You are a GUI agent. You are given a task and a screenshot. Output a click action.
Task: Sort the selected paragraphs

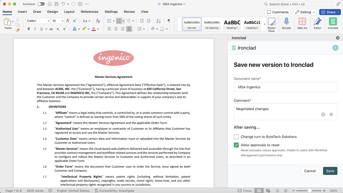(x=159, y=21)
